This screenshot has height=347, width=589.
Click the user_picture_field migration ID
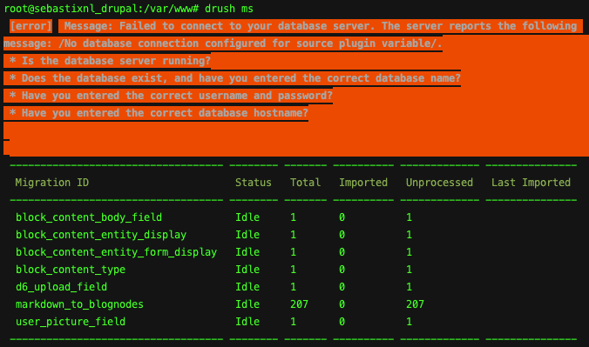point(71,322)
